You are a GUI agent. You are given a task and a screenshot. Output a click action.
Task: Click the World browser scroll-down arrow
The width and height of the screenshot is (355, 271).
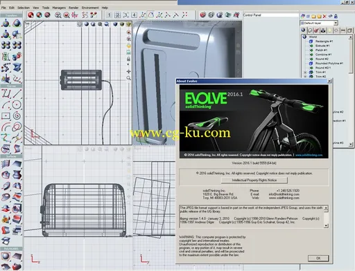351,144
